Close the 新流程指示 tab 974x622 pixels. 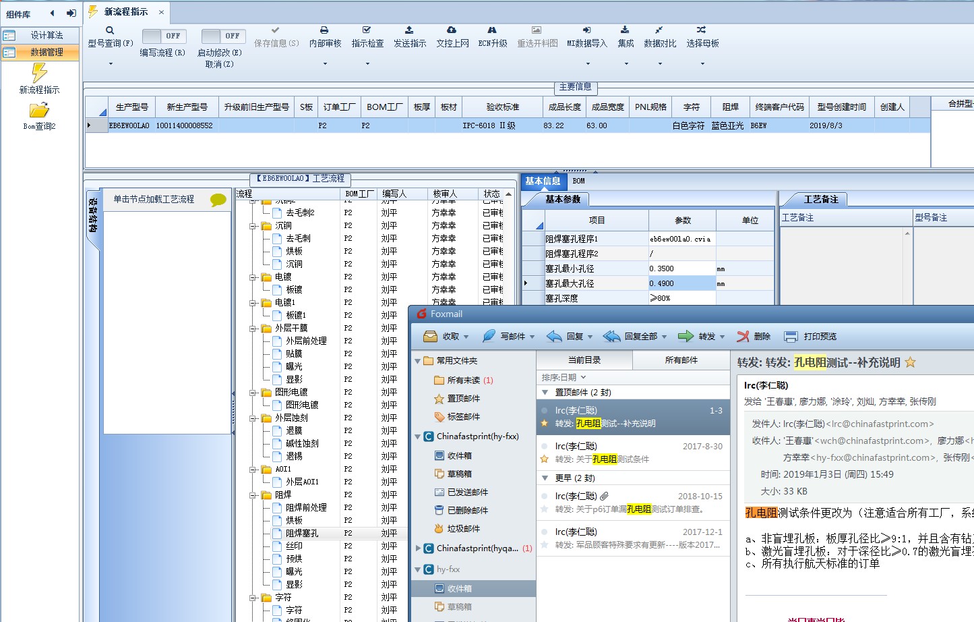click(x=161, y=12)
